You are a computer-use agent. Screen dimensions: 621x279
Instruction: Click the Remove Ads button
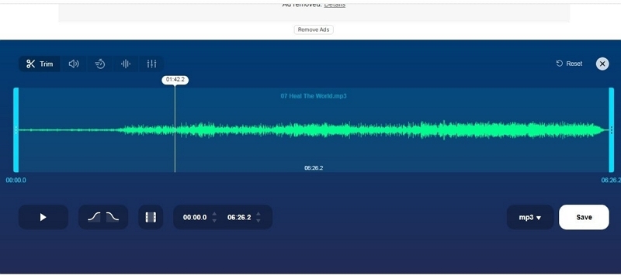[314, 29]
